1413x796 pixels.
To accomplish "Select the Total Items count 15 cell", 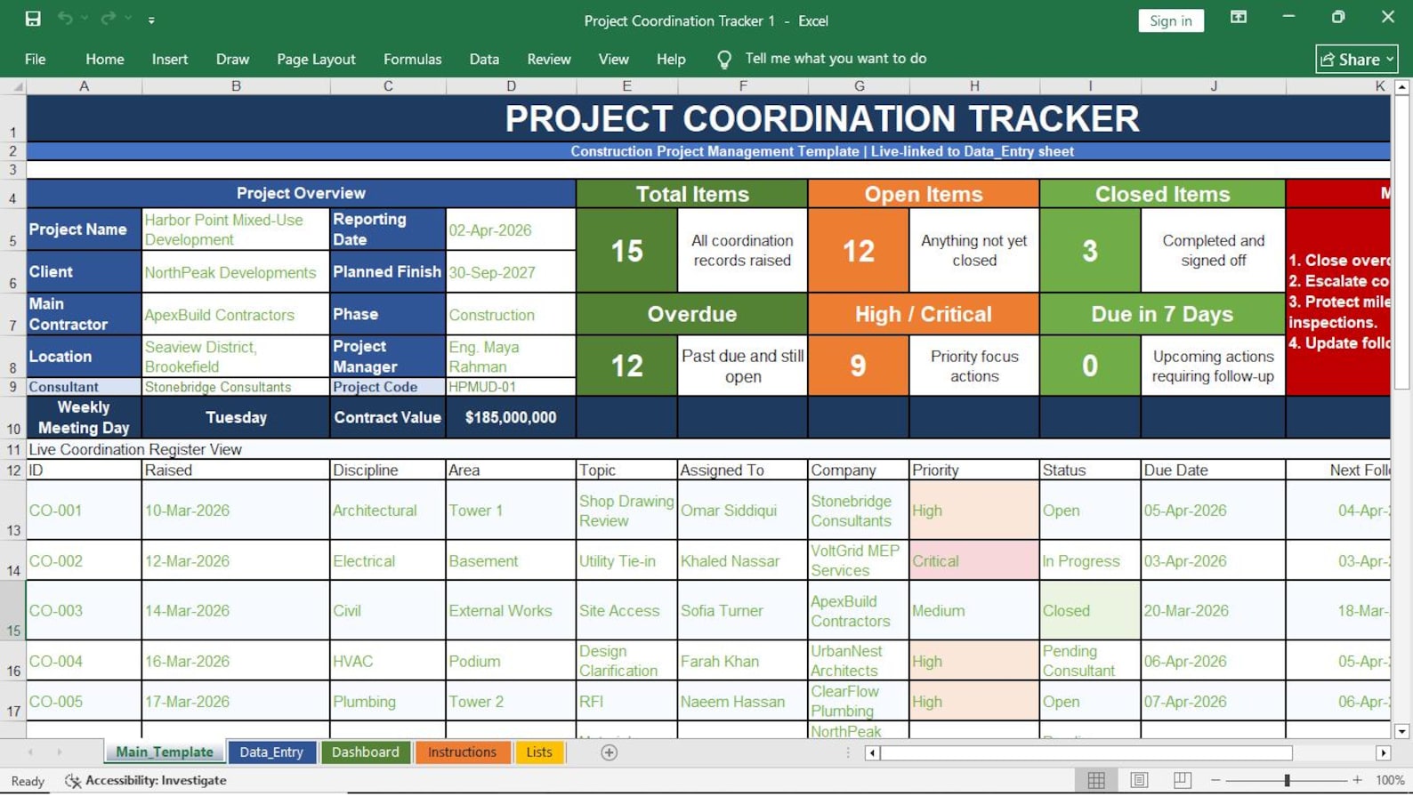I will (626, 251).
